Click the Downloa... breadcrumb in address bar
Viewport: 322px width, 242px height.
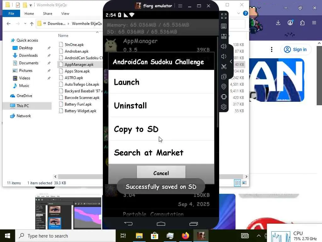point(57,23)
